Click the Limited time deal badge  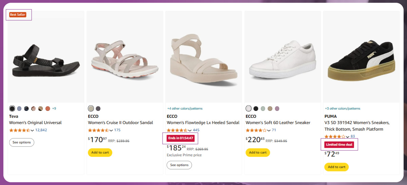click(339, 145)
